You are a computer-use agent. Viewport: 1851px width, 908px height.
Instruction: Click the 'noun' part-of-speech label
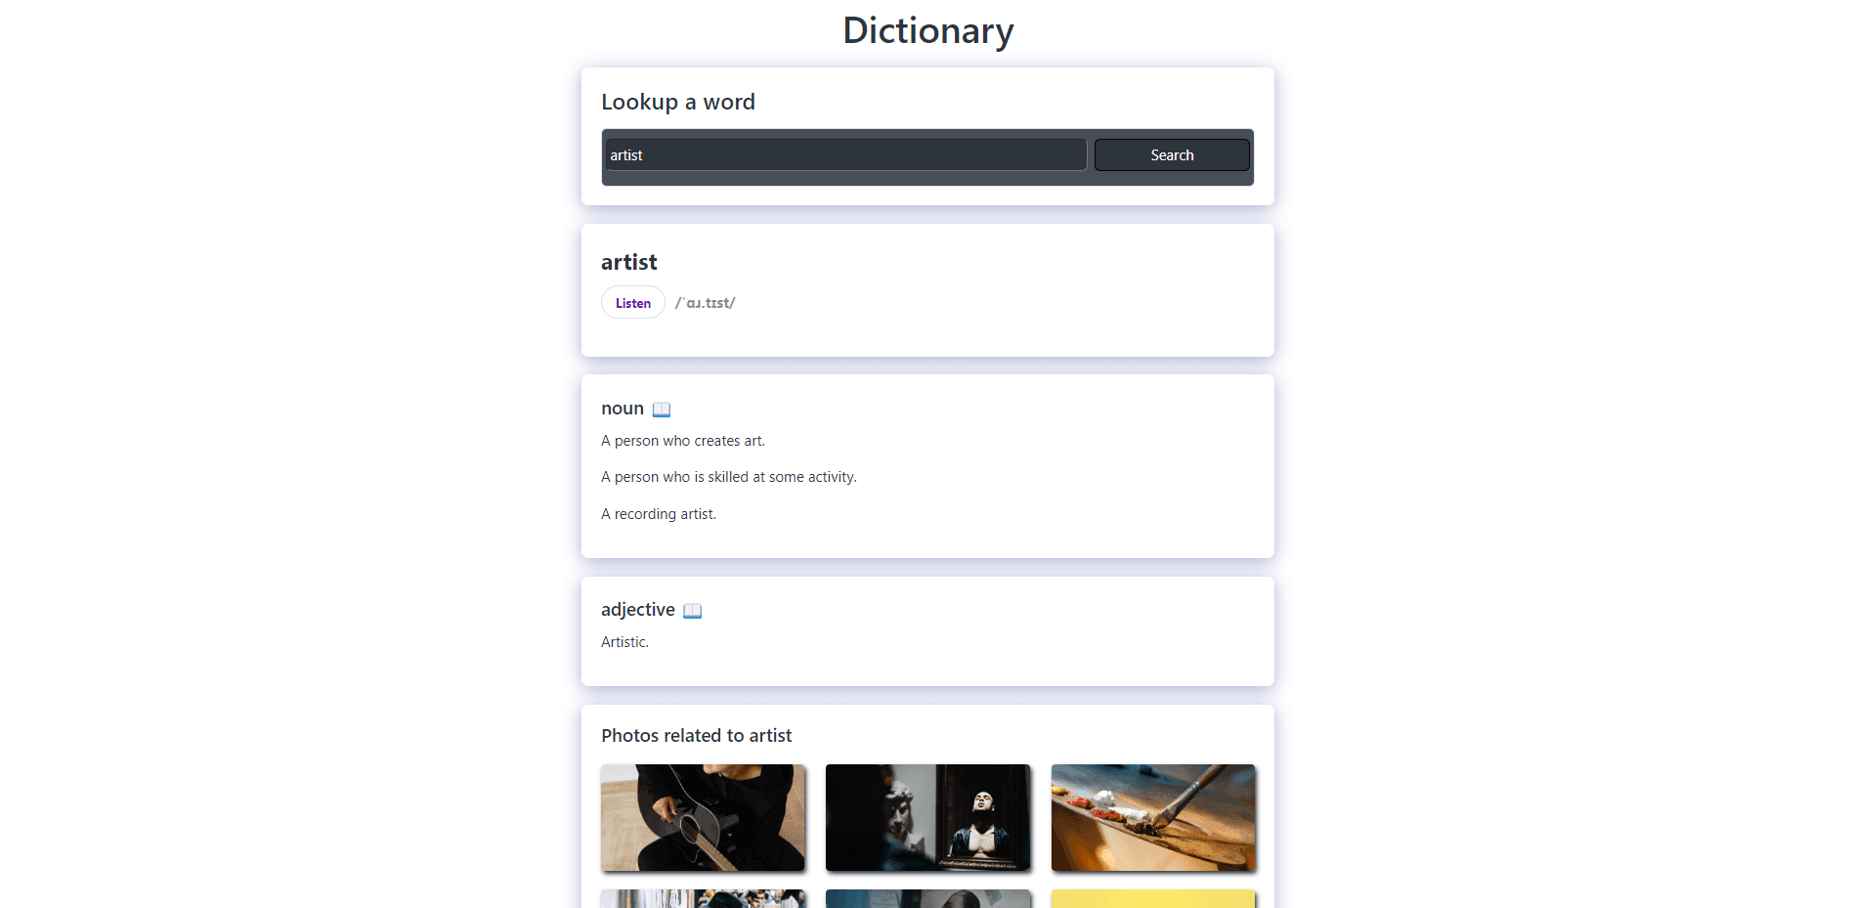pos(623,409)
